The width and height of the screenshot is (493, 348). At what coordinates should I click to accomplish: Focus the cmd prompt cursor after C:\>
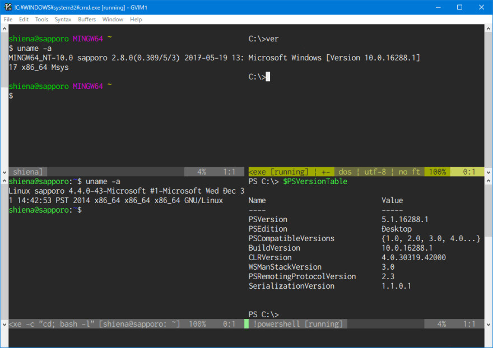268,77
